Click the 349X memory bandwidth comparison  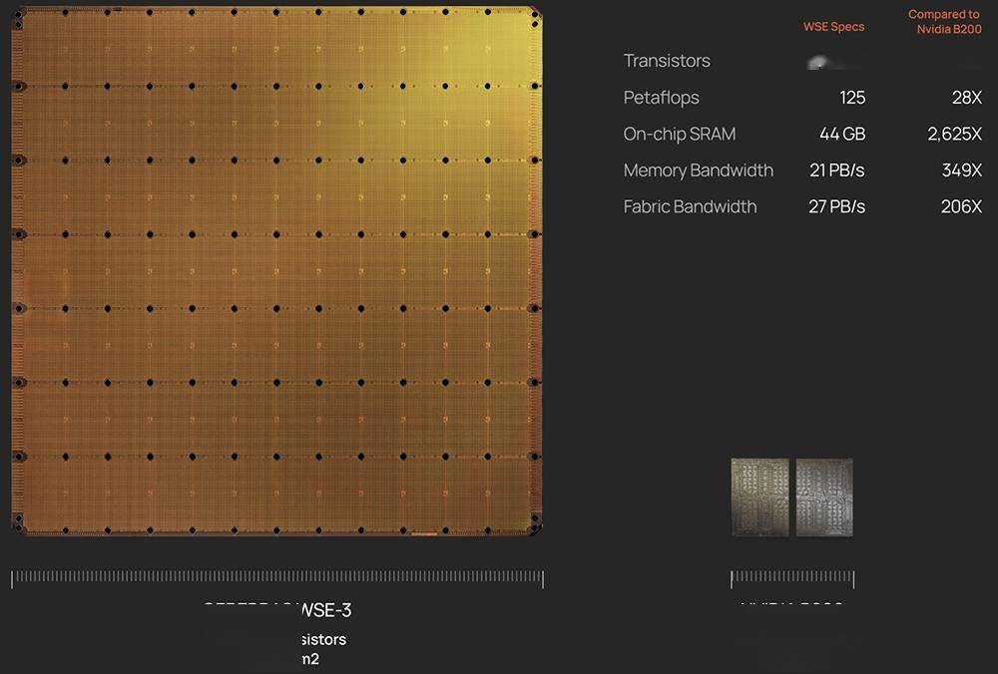961,170
